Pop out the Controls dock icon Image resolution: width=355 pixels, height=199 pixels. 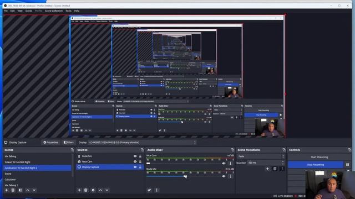pyautogui.click(x=349, y=150)
